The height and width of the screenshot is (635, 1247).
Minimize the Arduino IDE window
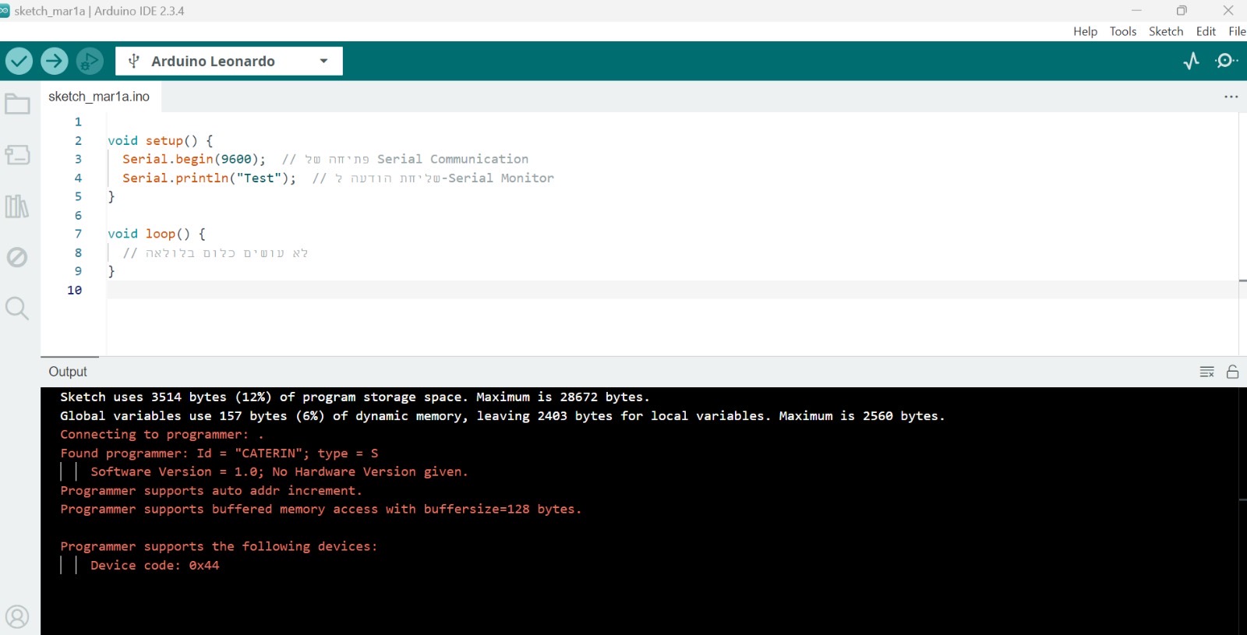coord(1136,10)
